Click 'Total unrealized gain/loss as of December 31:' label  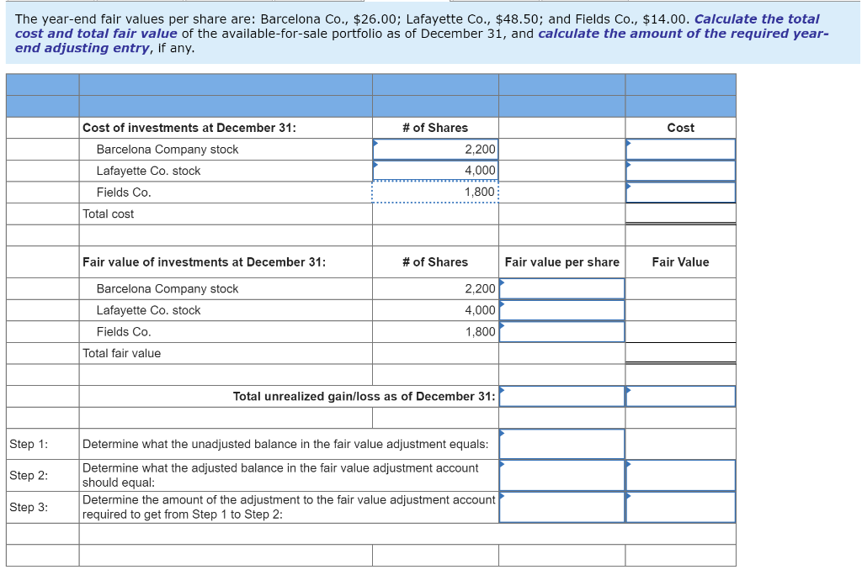364,397
